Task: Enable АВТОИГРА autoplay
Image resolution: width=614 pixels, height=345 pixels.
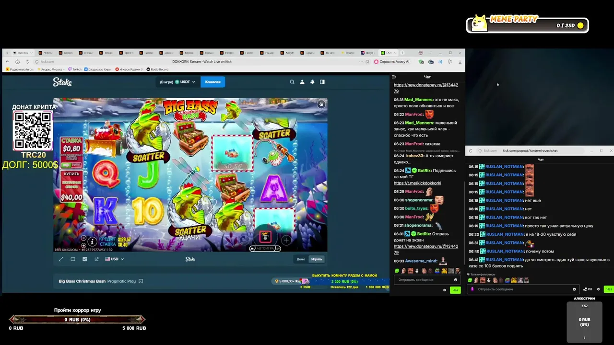Action: pyautogui.click(x=265, y=249)
